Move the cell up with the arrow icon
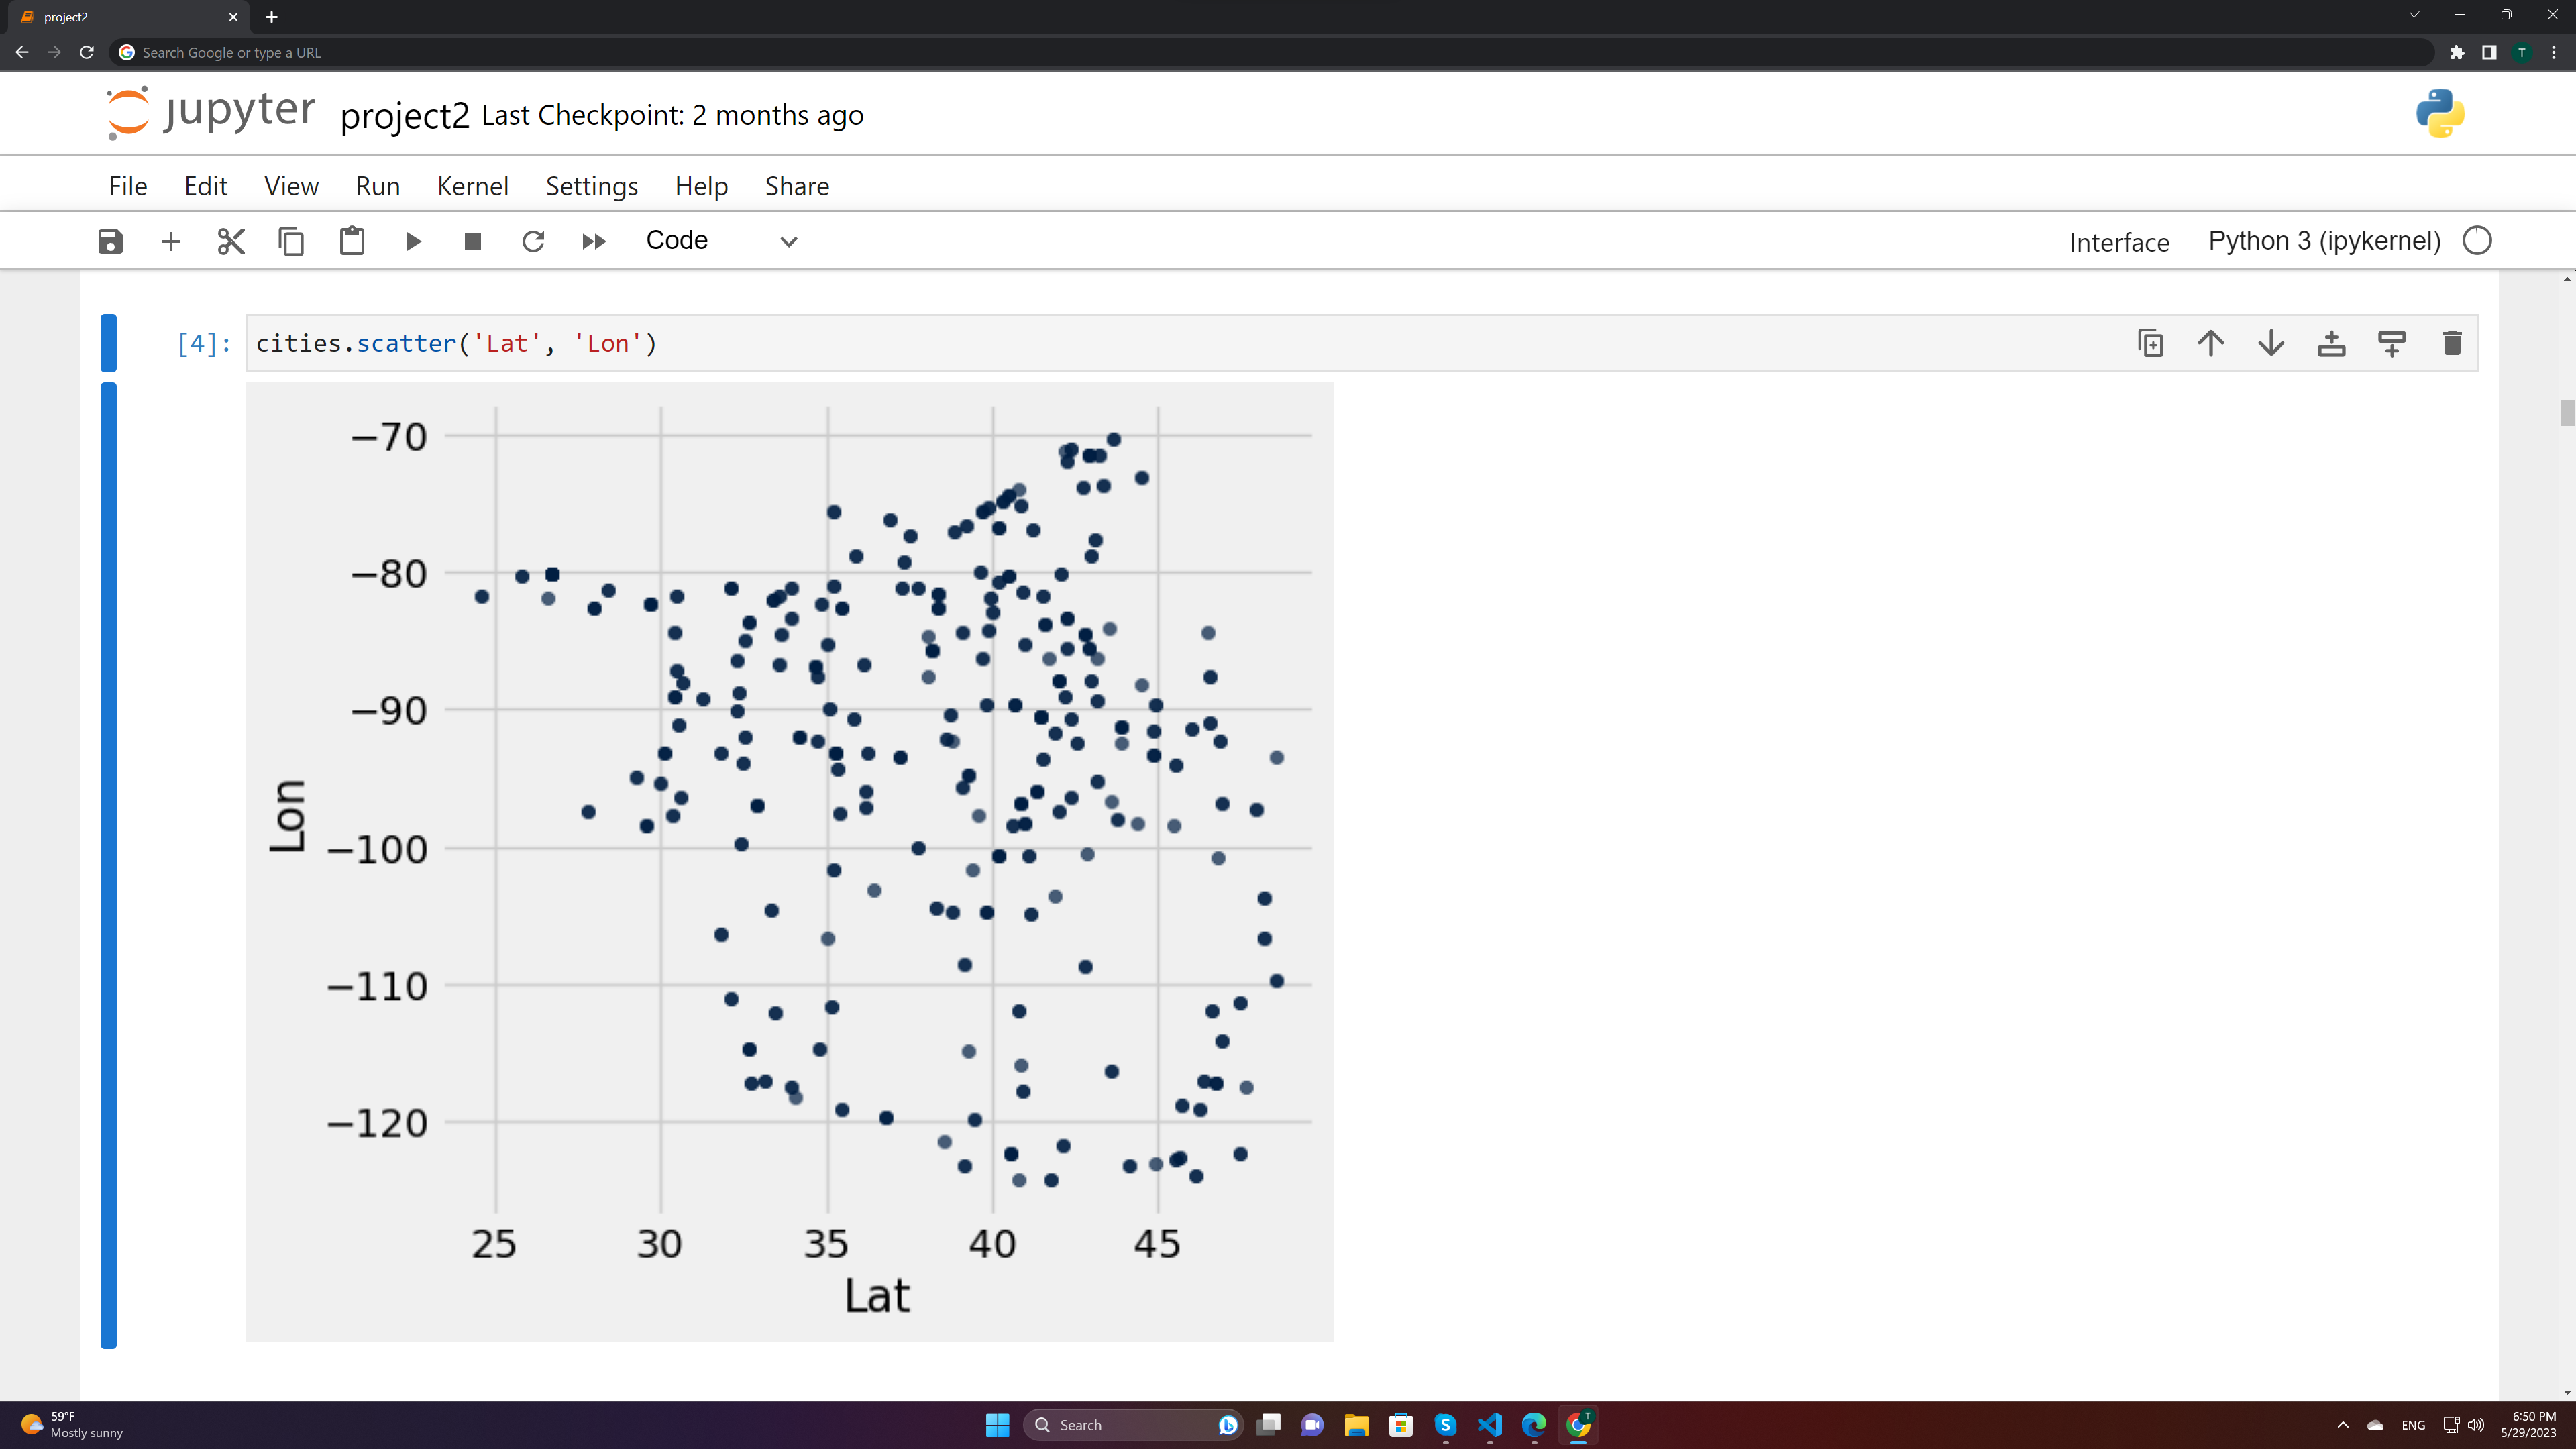 point(2211,343)
